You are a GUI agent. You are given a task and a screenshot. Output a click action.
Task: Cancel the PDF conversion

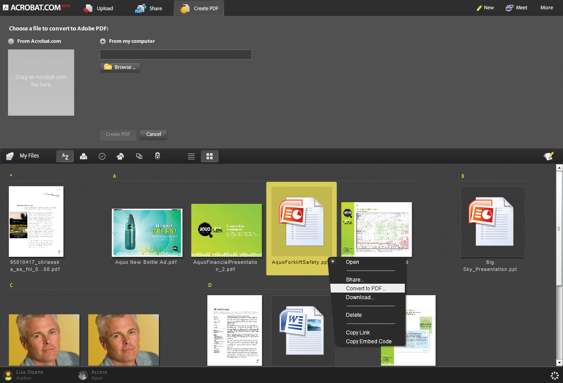click(x=154, y=134)
